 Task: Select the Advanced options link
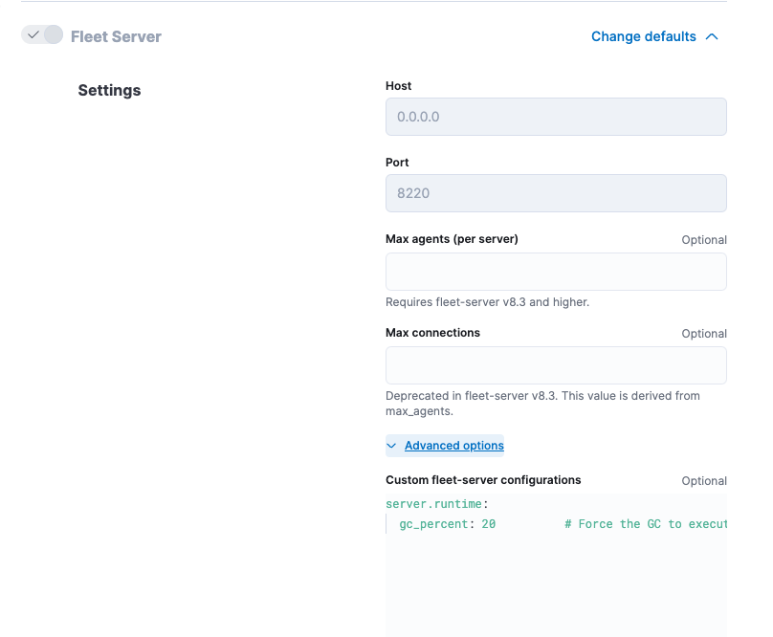coord(453,446)
